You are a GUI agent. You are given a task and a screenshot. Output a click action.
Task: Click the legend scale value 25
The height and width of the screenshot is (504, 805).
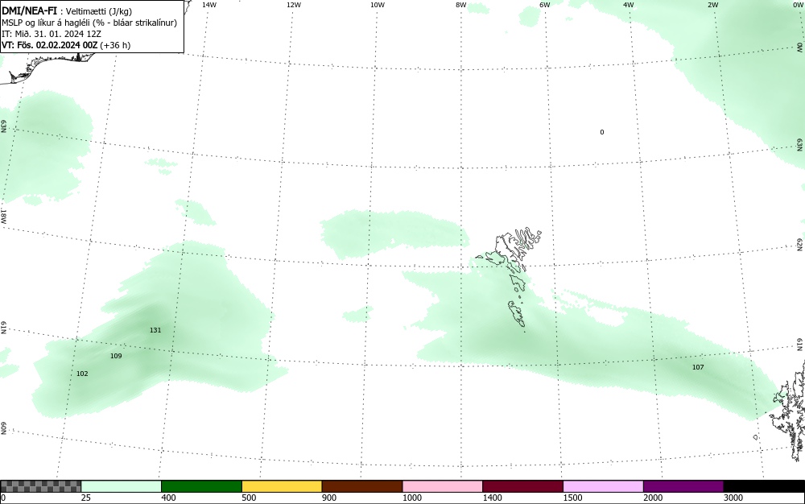(86, 498)
